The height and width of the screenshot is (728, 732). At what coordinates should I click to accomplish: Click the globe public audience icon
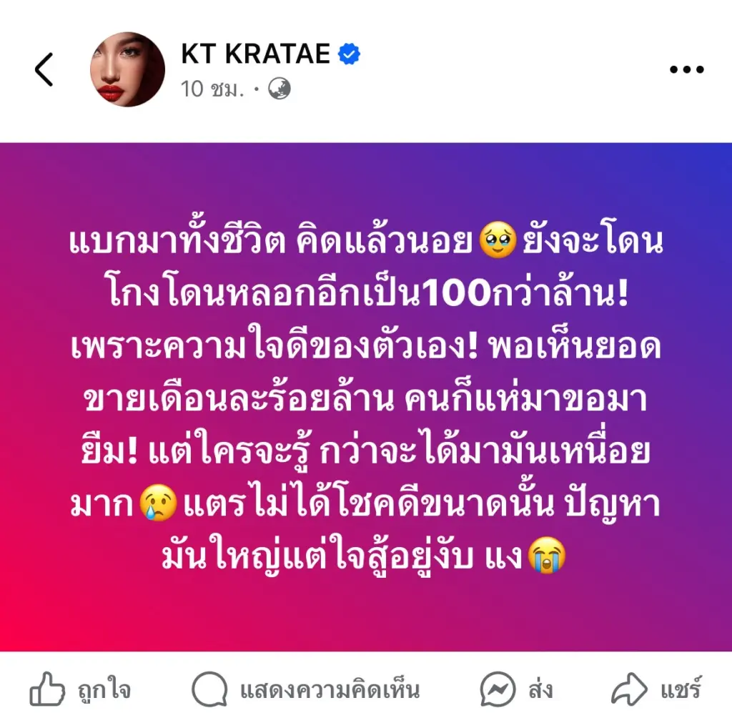point(280,89)
